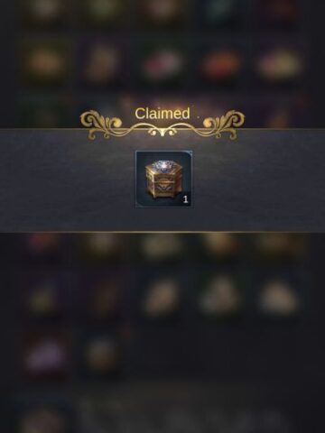Tap the blurred pink-red item above the popup
Viewport: 325px width, 433px height.
coord(162,64)
